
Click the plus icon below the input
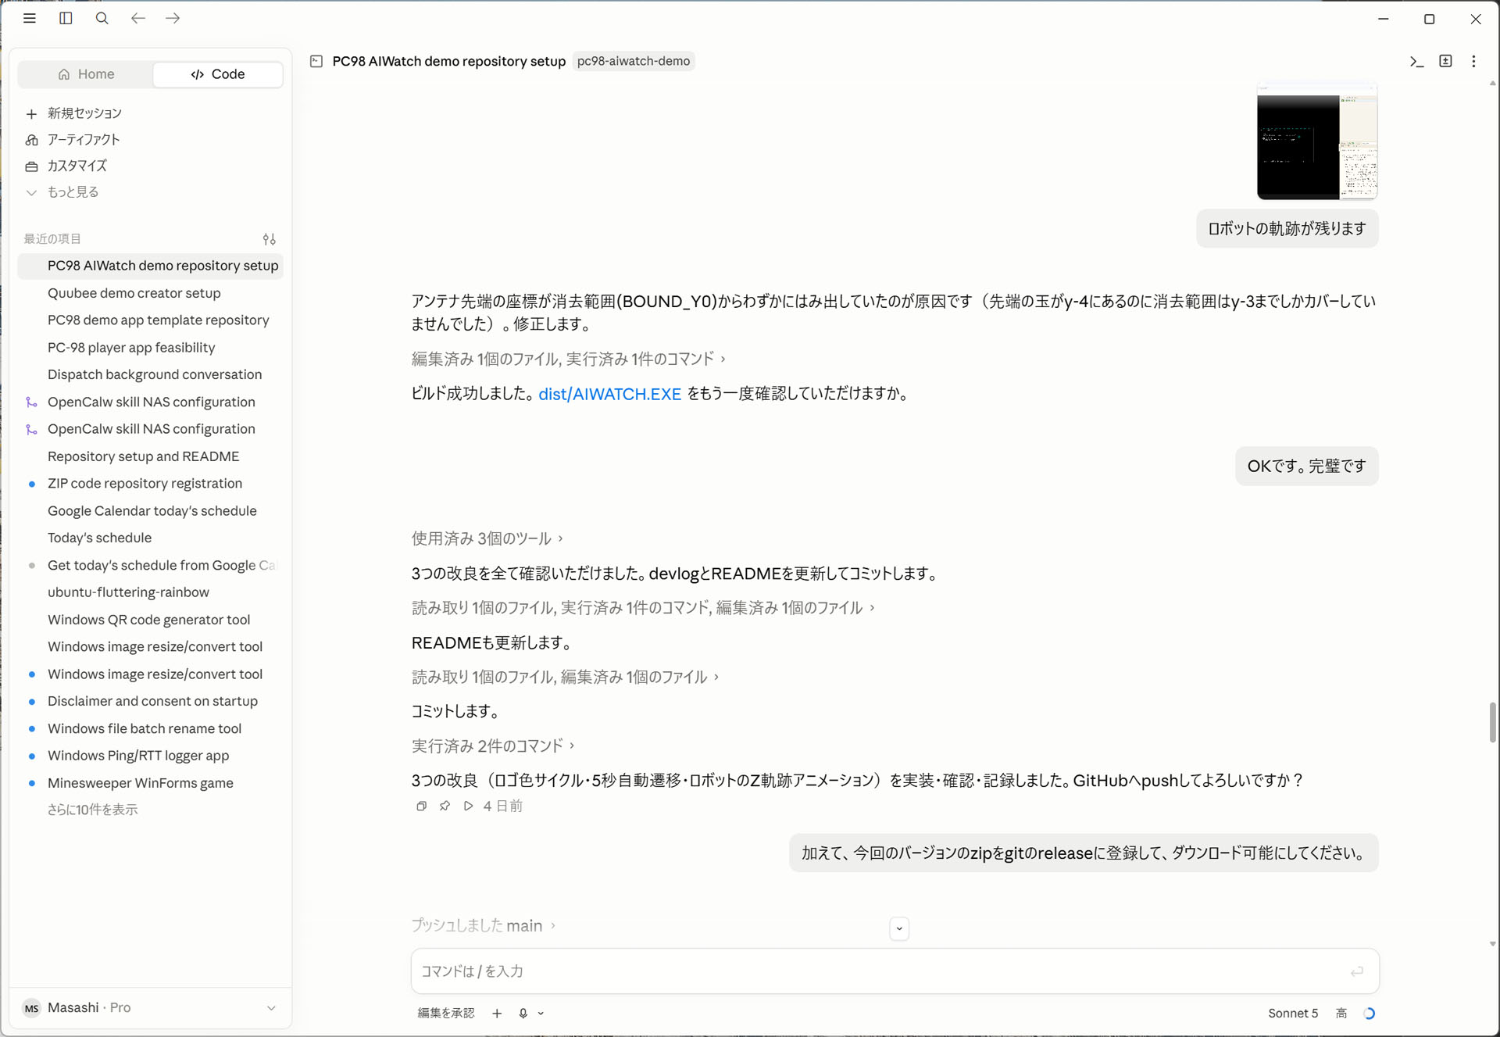click(x=497, y=1014)
